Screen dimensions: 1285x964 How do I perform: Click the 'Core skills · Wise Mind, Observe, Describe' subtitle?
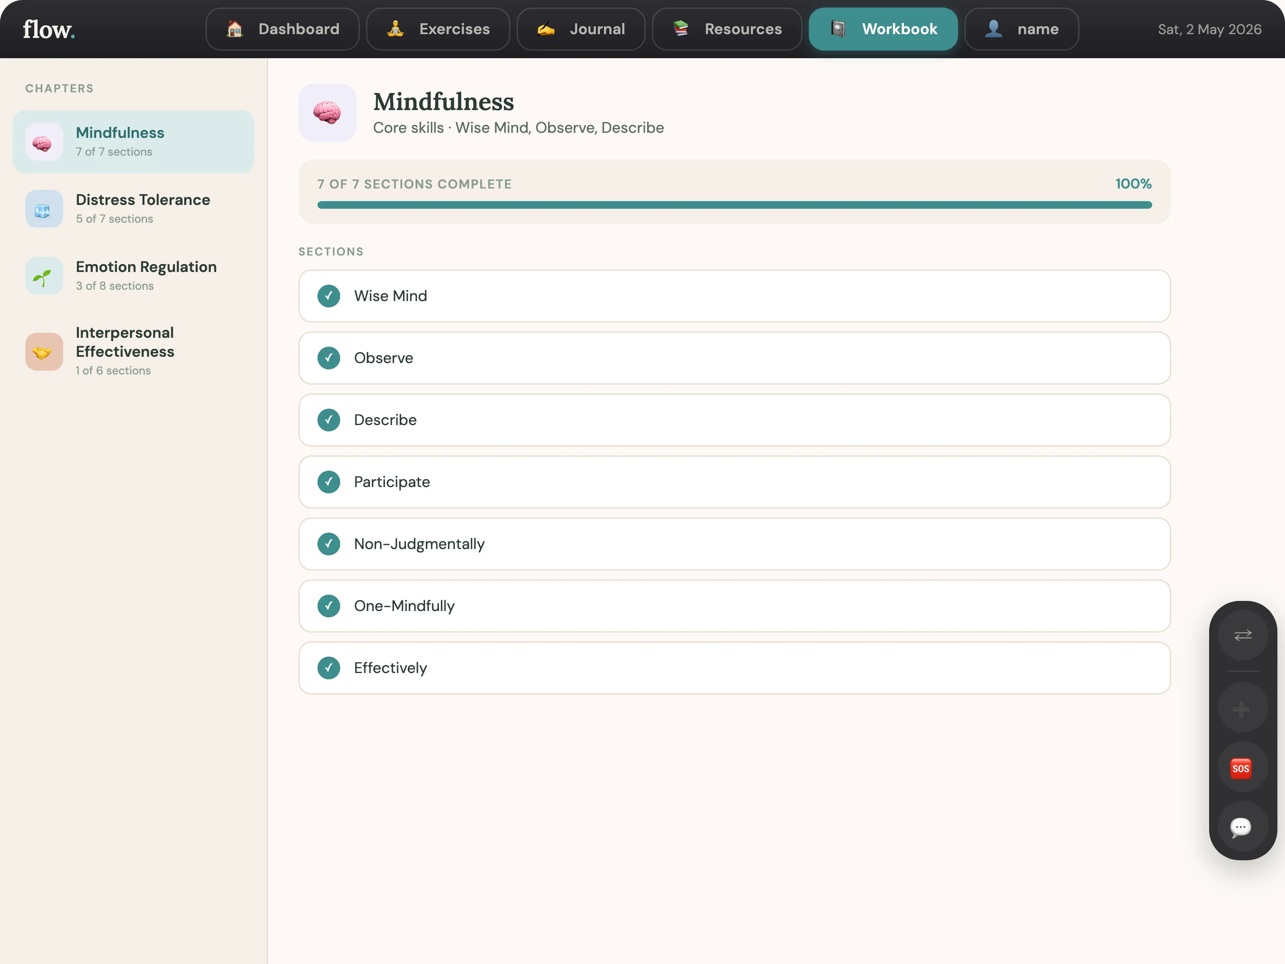[518, 128]
